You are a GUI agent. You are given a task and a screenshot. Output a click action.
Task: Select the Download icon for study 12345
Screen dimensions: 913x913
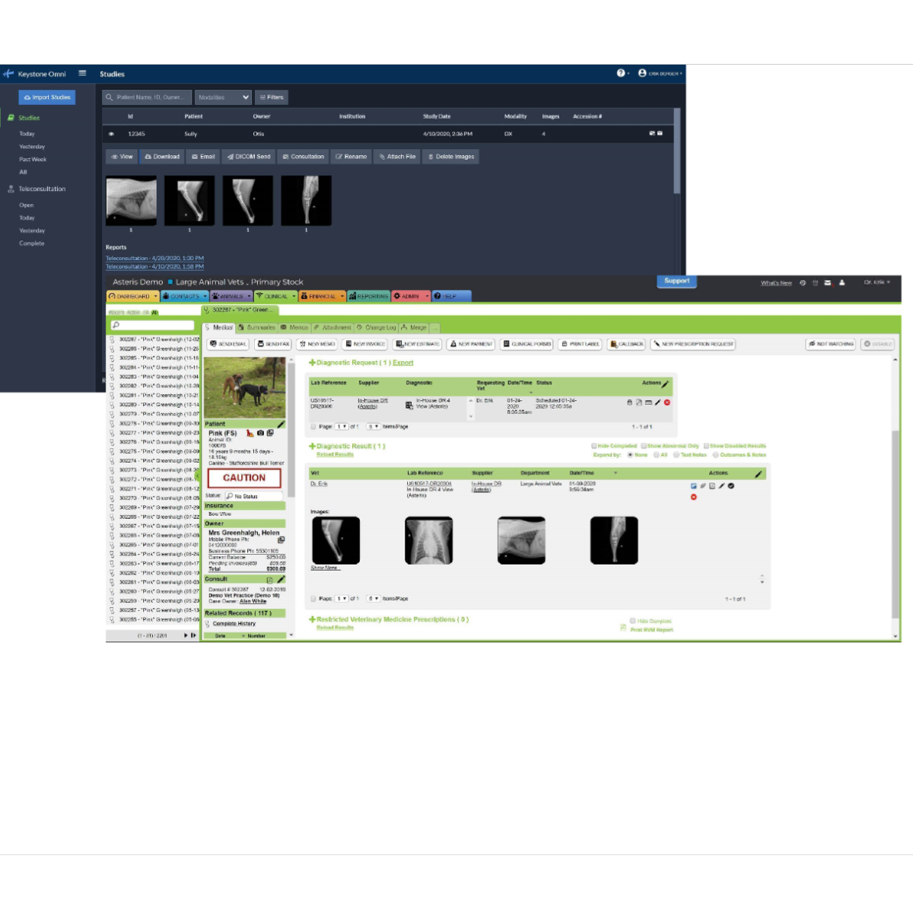tap(162, 156)
